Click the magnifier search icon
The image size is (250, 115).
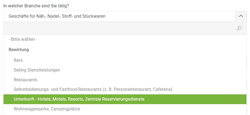pos(239,28)
